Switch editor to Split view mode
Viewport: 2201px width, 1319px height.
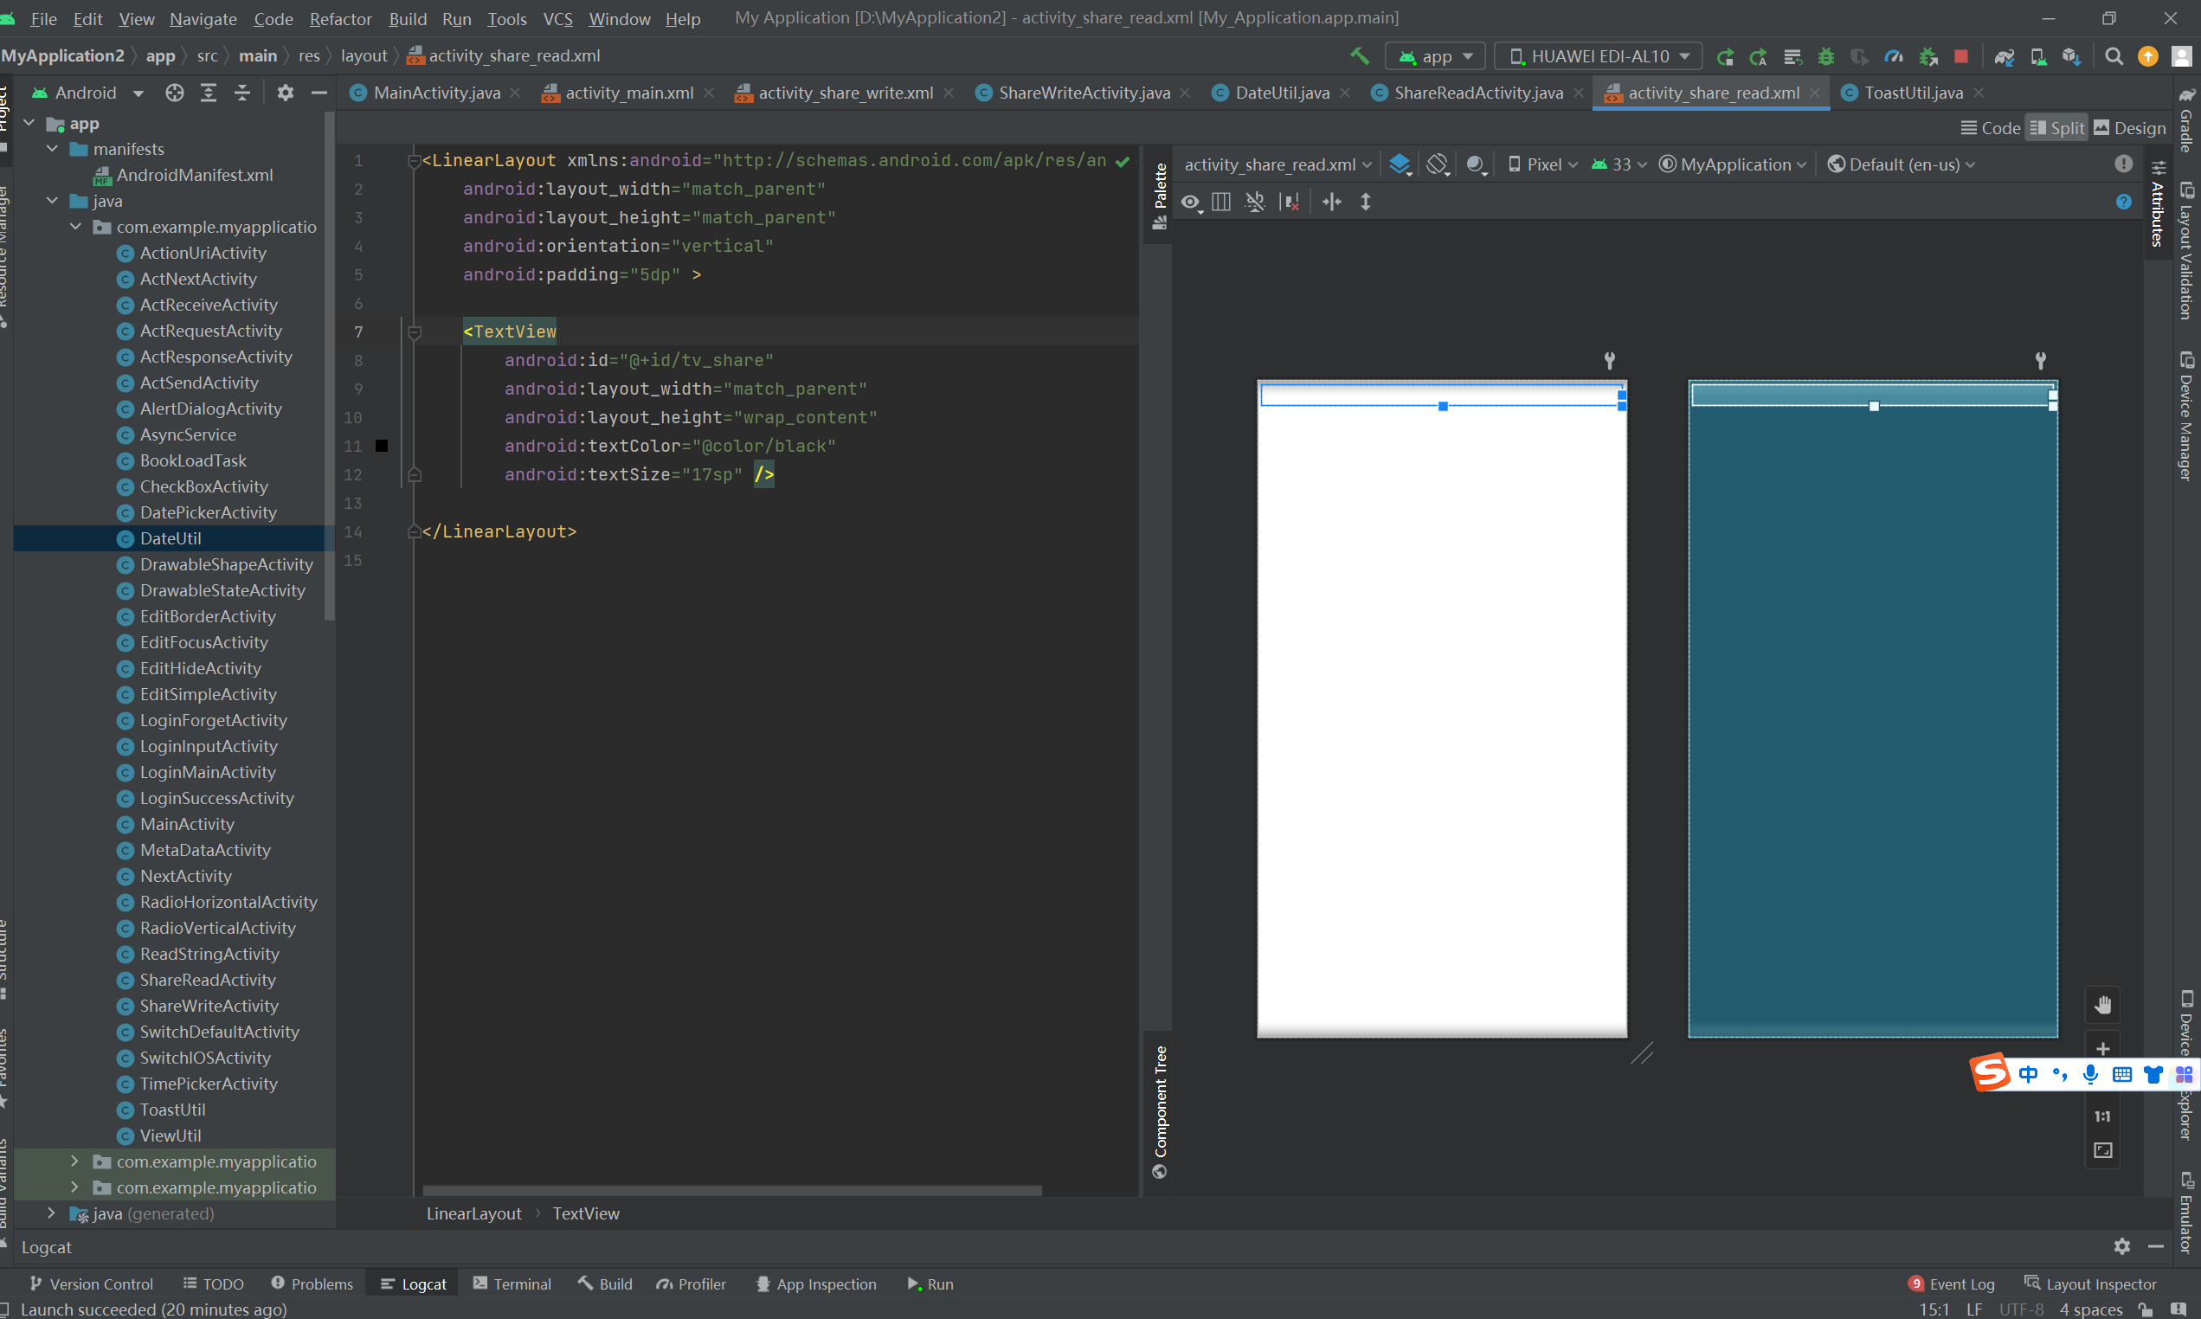(x=2056, y=128)
